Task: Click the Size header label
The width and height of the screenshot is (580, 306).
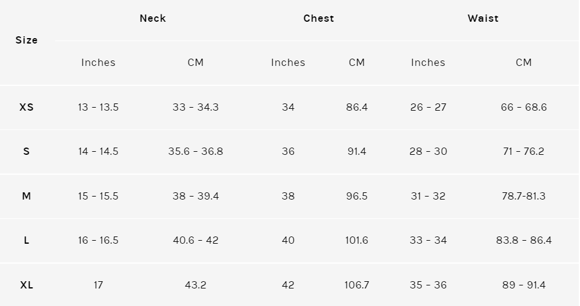Action: [27, 41]
